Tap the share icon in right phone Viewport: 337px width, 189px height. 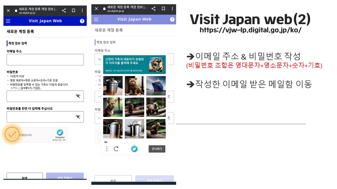tap(153, 9)
